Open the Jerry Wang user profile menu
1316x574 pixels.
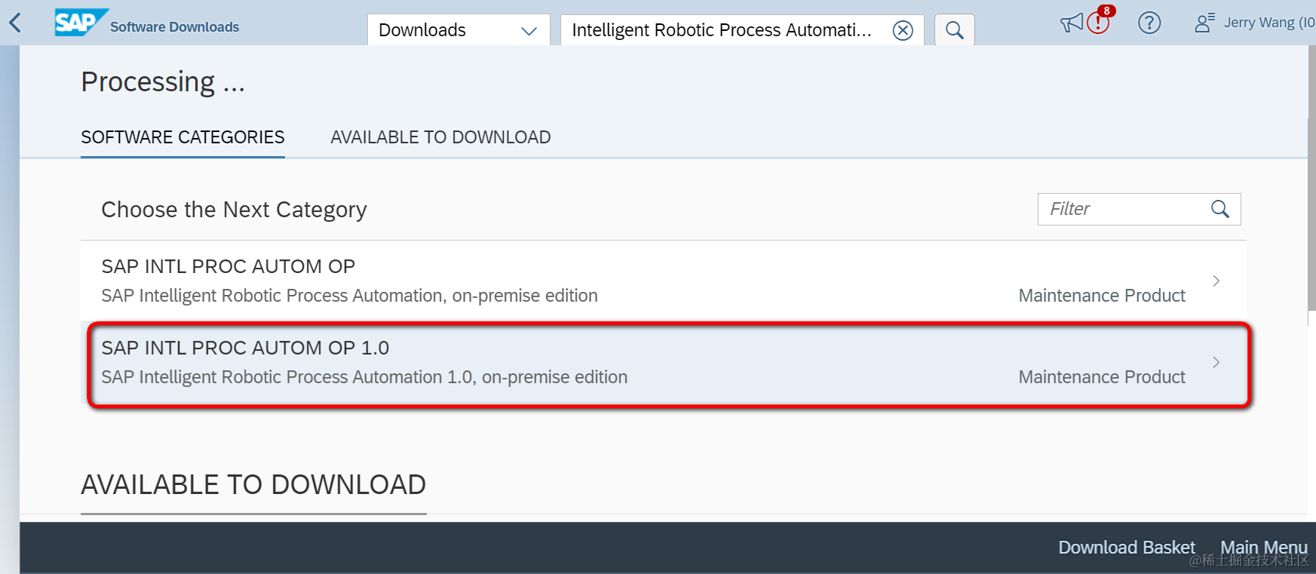coord(1254,23)
